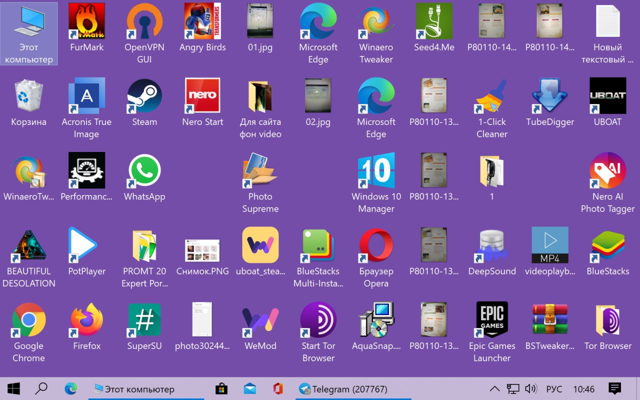
Task: Open Браузер Opera shortcut
Action: point(376,245)
